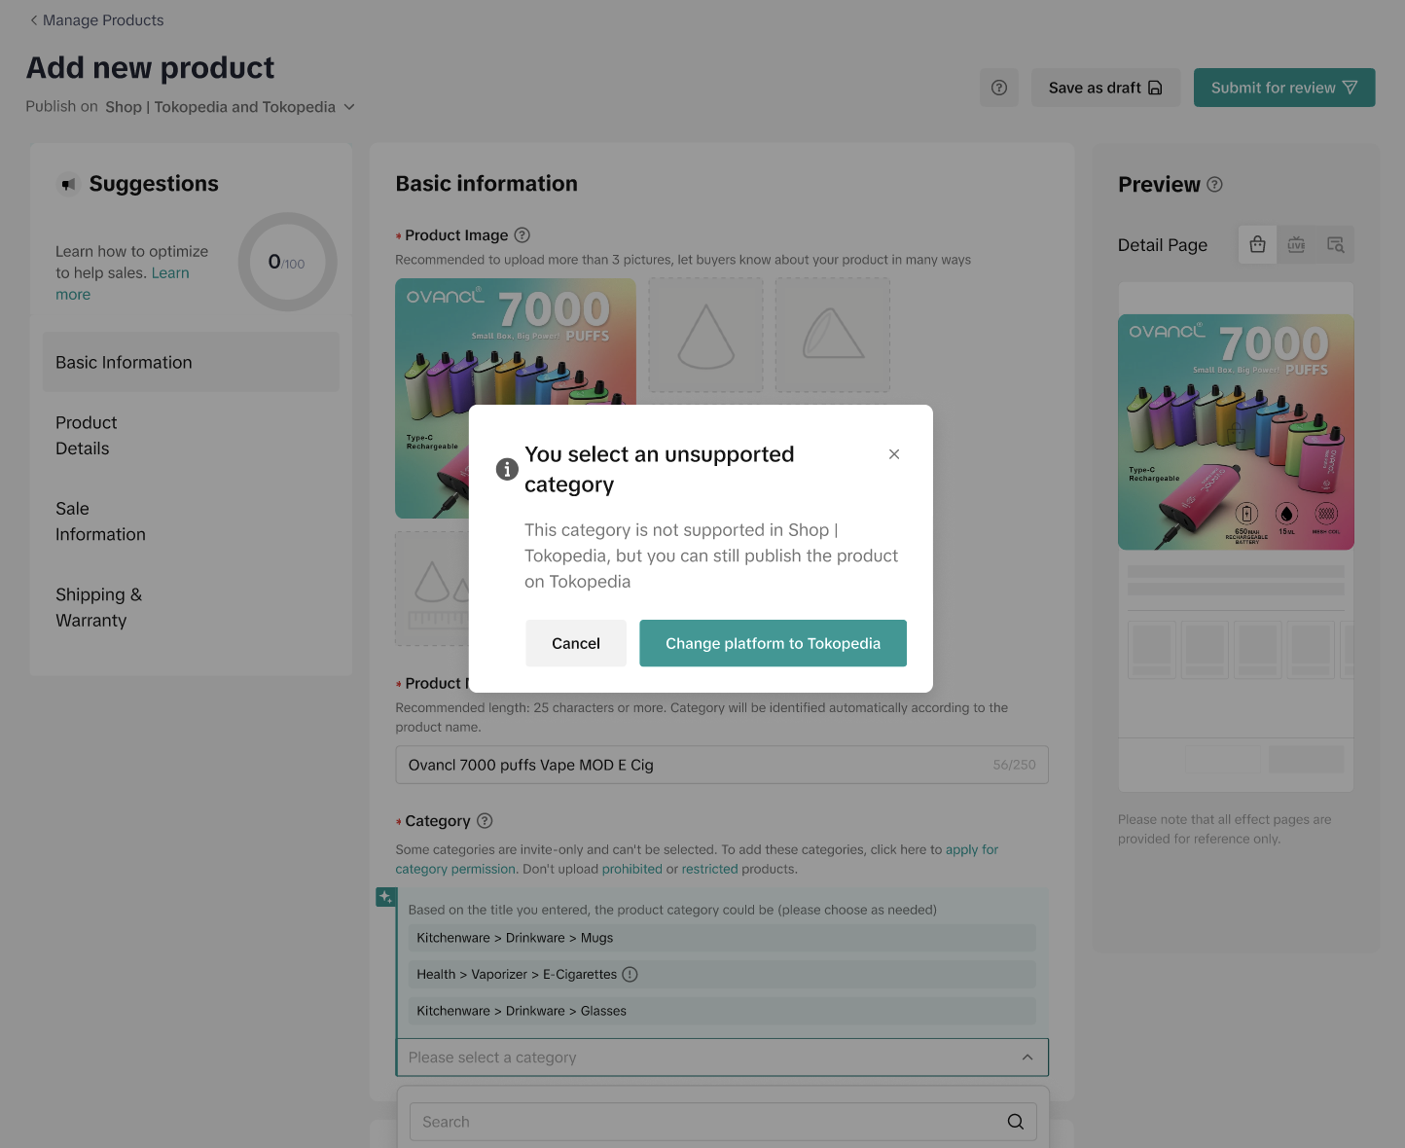Open the Product Details section tab

[x=87, y=436]
